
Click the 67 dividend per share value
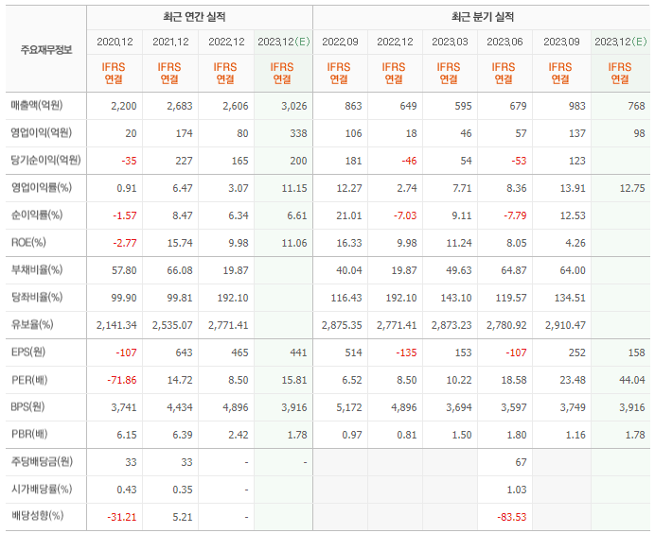521,462
